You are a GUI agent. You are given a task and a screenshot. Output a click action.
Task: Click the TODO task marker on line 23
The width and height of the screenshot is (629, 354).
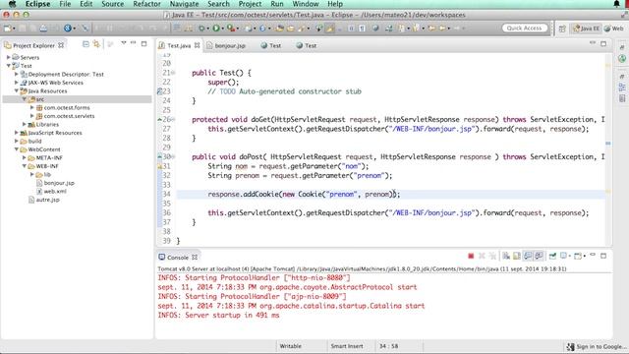[x=159, y=91]
